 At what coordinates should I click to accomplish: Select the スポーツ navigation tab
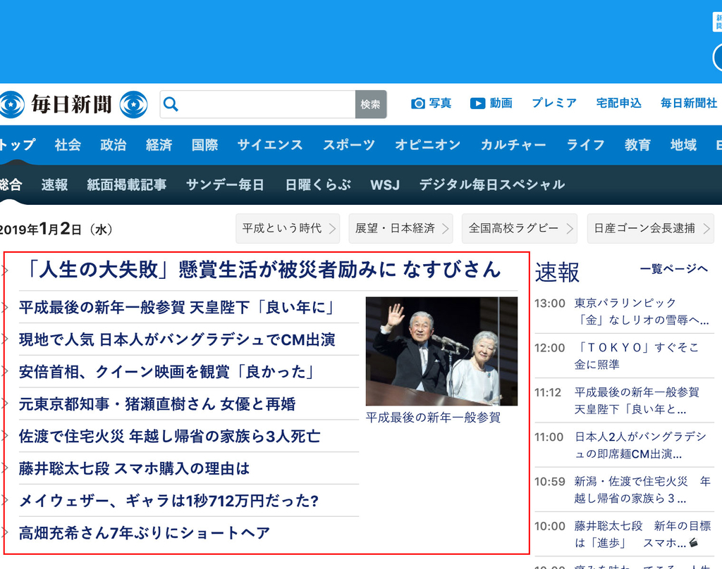pos(348,145)
